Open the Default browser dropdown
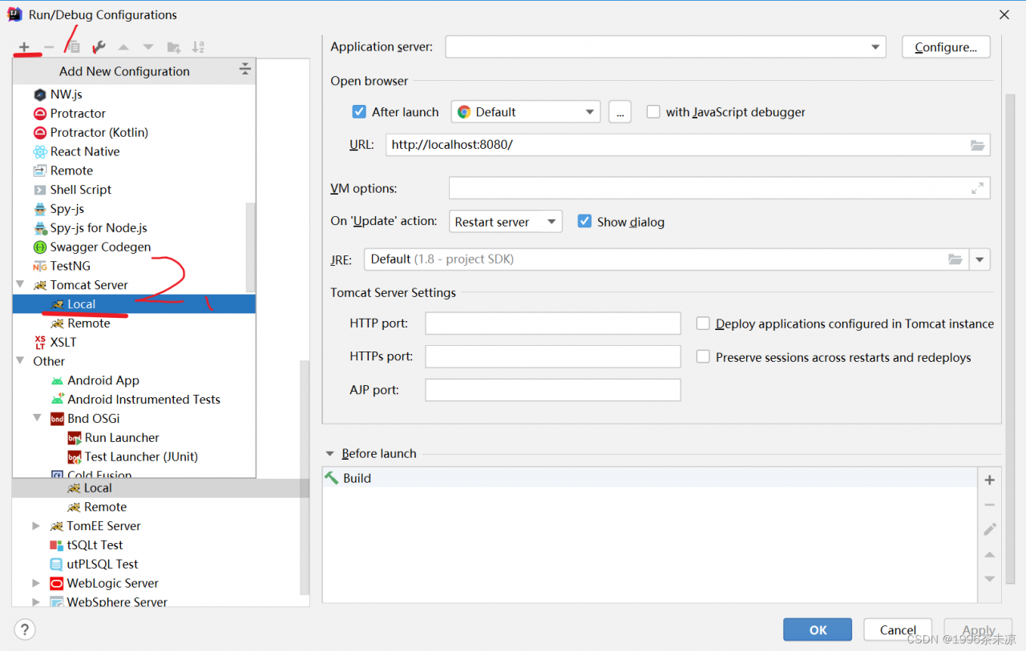Viewport: 1026px width, 651px height. pos(526,112)
